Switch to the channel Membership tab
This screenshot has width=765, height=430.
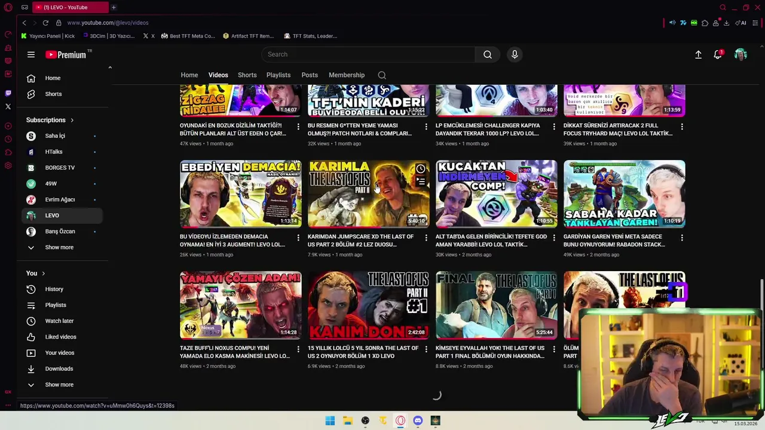pyautogui.click(x=347, y=75)
